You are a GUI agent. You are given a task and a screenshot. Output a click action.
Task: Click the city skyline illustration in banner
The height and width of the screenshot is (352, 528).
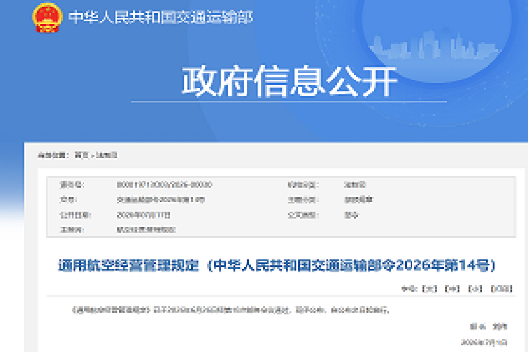coord(434,46)
